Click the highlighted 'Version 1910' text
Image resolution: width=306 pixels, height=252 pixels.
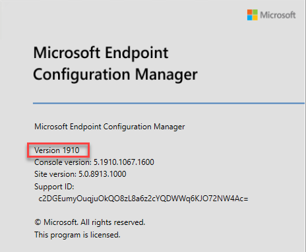point(57,150)
